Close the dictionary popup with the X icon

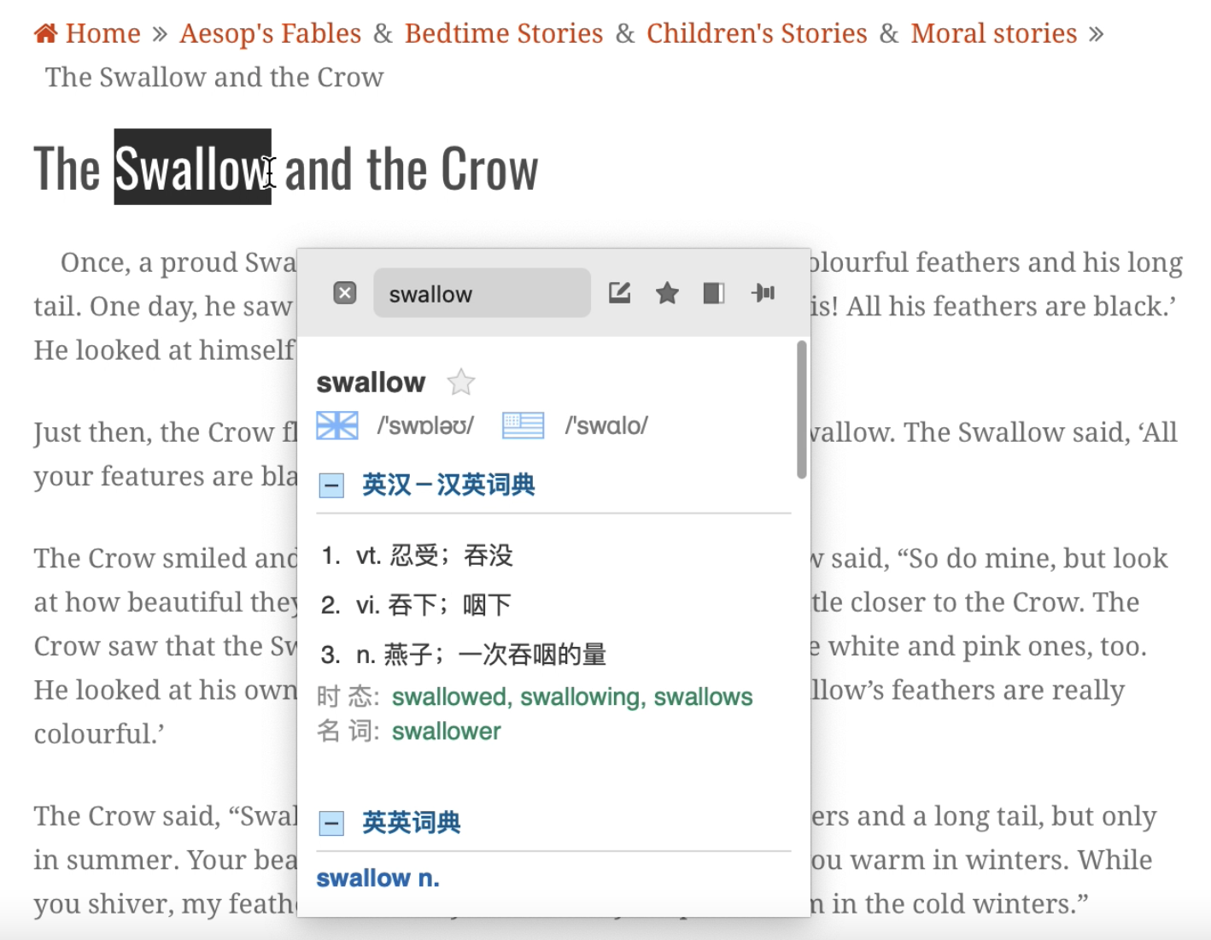344,293
